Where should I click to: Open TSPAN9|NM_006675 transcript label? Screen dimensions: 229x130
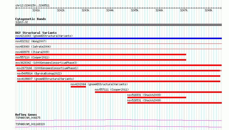(x=28, y=118)
